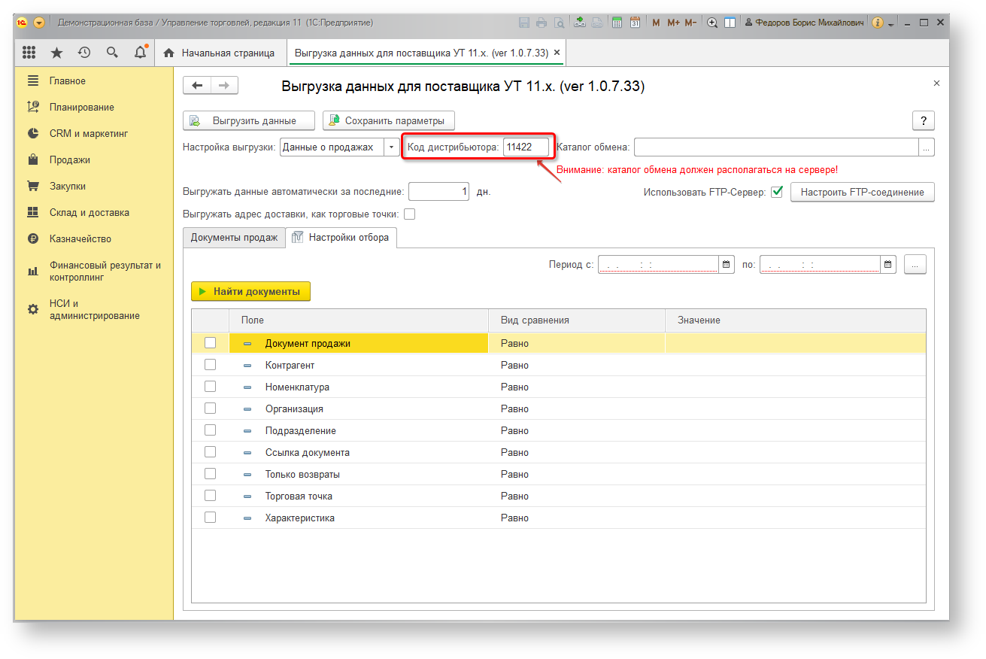This screenshot has height=659, width=986.
Task: Switch to Документы продаж tab
Action: 234,237
